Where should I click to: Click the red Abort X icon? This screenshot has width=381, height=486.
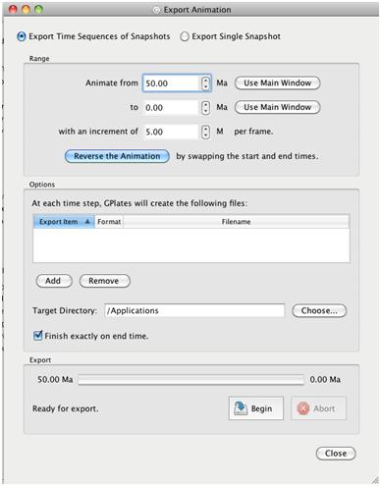(303, 408)
